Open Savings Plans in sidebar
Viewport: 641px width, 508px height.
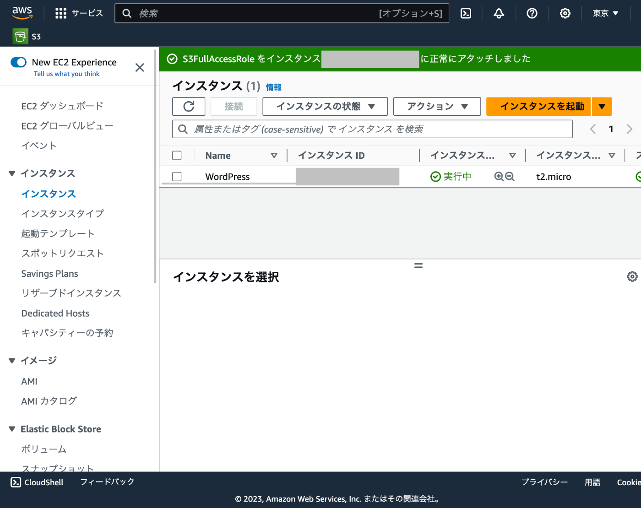(x=49, y=274)
